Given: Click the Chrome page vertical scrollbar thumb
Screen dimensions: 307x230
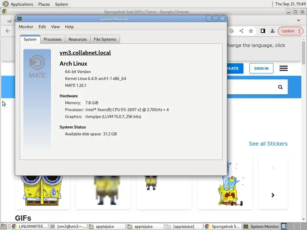Looking at the screenshot, I should [x=303, y=53].
